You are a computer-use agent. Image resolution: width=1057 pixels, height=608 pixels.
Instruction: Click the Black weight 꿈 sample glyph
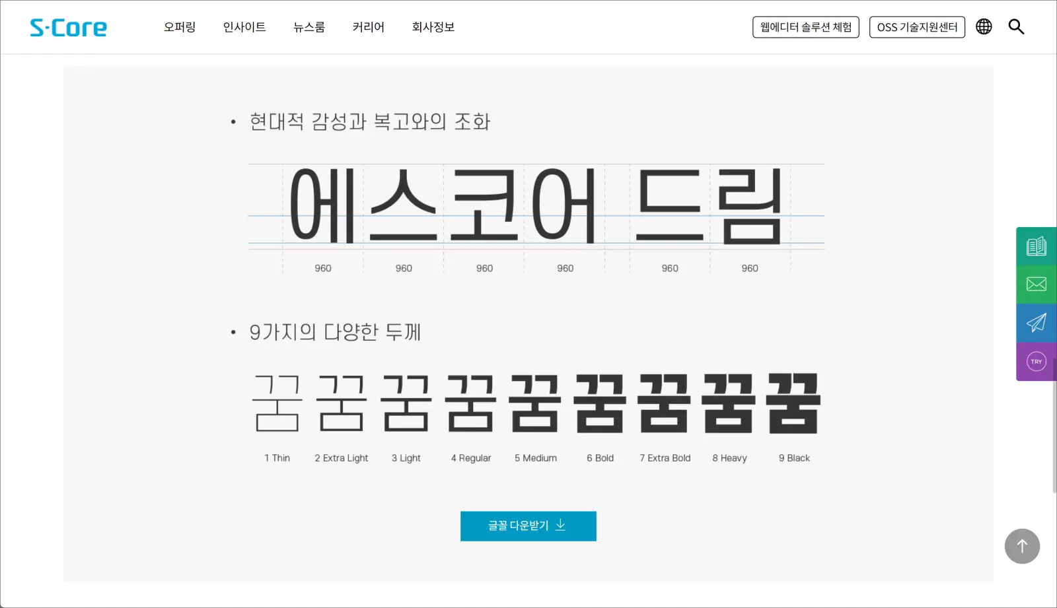click(793, 403)
